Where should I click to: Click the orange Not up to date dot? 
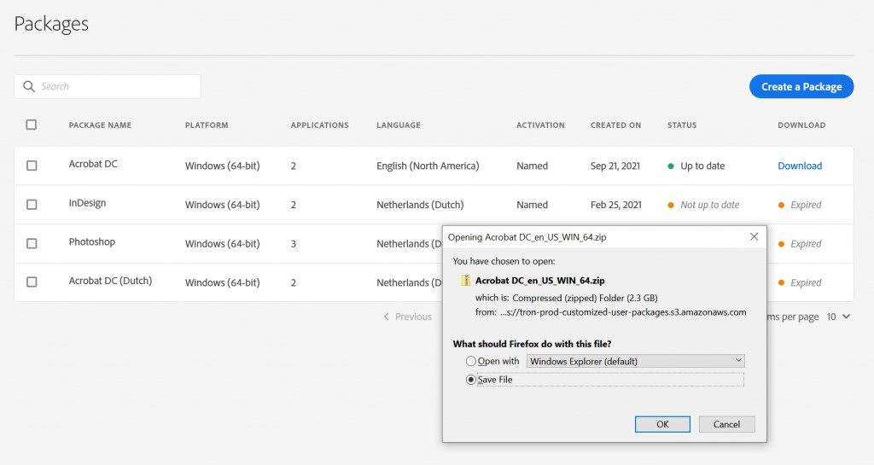click(x=672, y=205)
